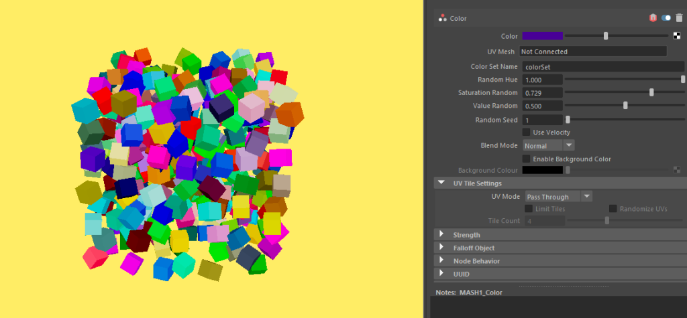Enable the Use Velocity checkbox
687x318 pixels.
pos(527,133)
